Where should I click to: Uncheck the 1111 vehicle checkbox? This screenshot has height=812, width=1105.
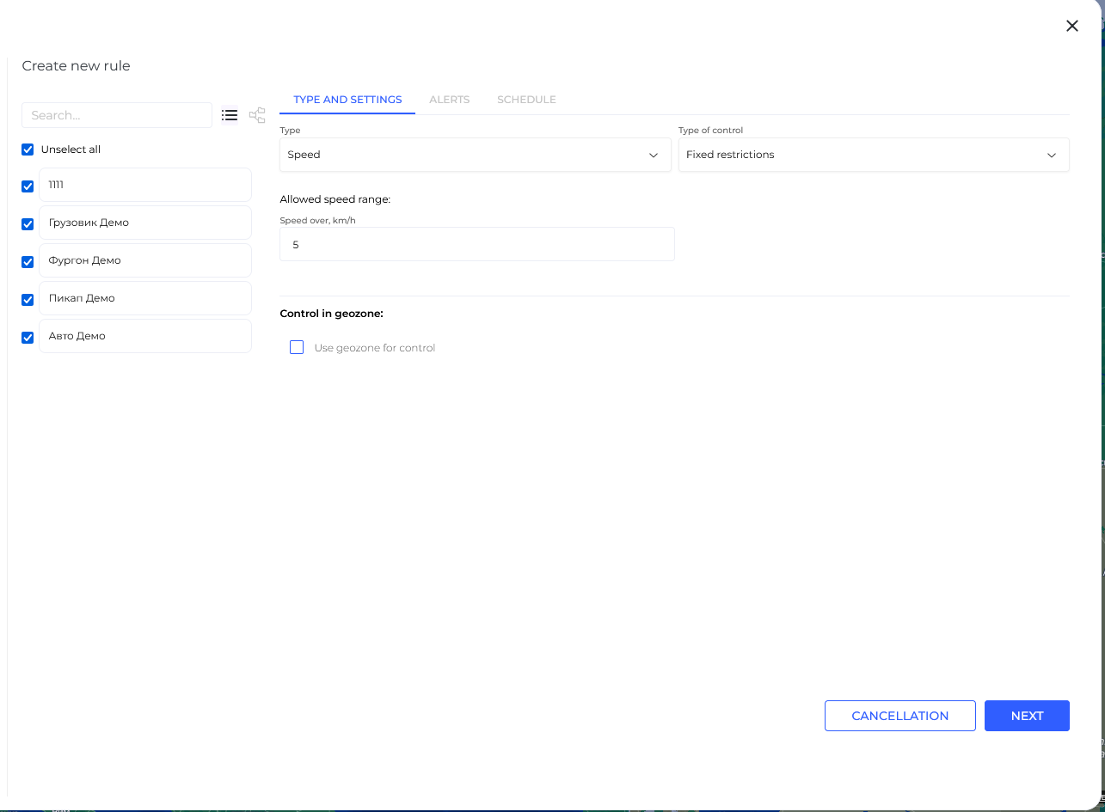tap(28, 186)
